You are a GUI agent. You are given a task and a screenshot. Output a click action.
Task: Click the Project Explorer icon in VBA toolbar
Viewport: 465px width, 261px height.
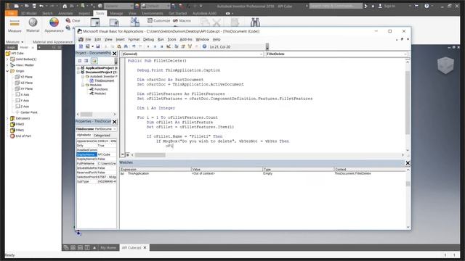pyautogui.click(x=176, y=46)
